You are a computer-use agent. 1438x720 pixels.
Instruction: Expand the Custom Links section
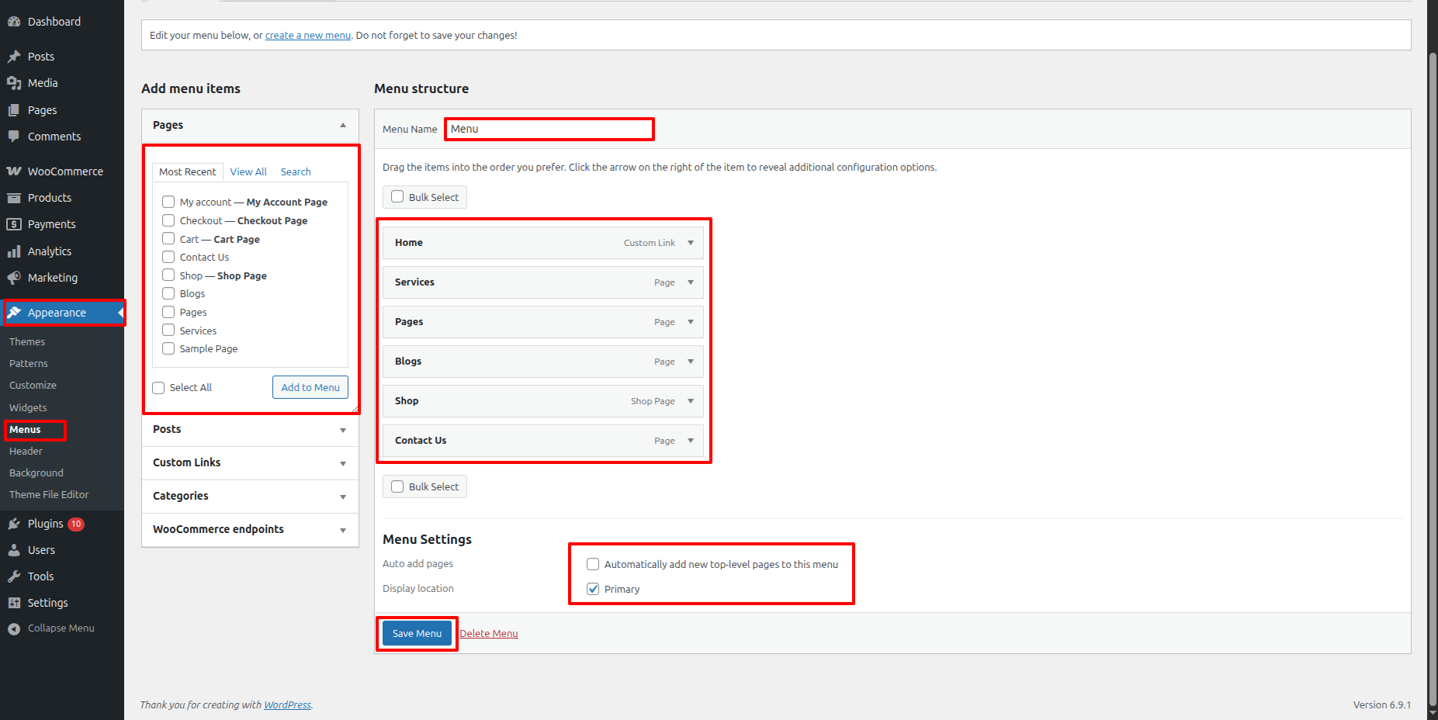[342, 463]
